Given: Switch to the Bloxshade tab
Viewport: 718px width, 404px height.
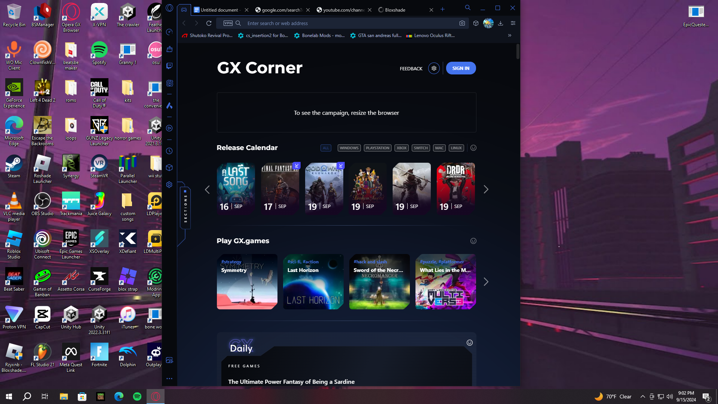Looking at the screenshot, I should 395,10.
